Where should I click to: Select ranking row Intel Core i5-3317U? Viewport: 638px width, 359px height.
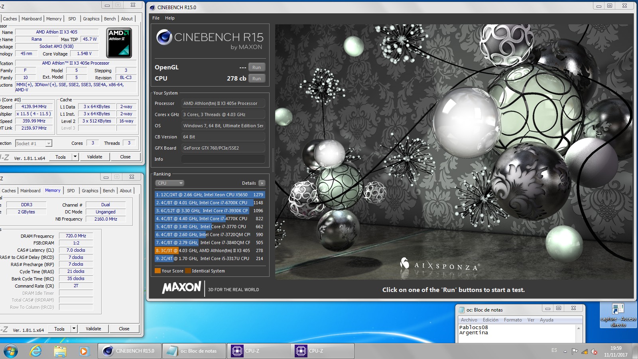coord(210,258)
